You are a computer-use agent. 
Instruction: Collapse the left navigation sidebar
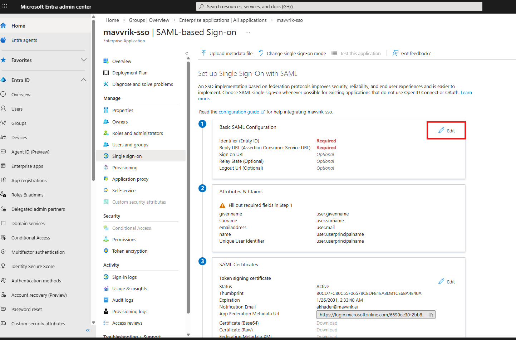coord(88,330)
